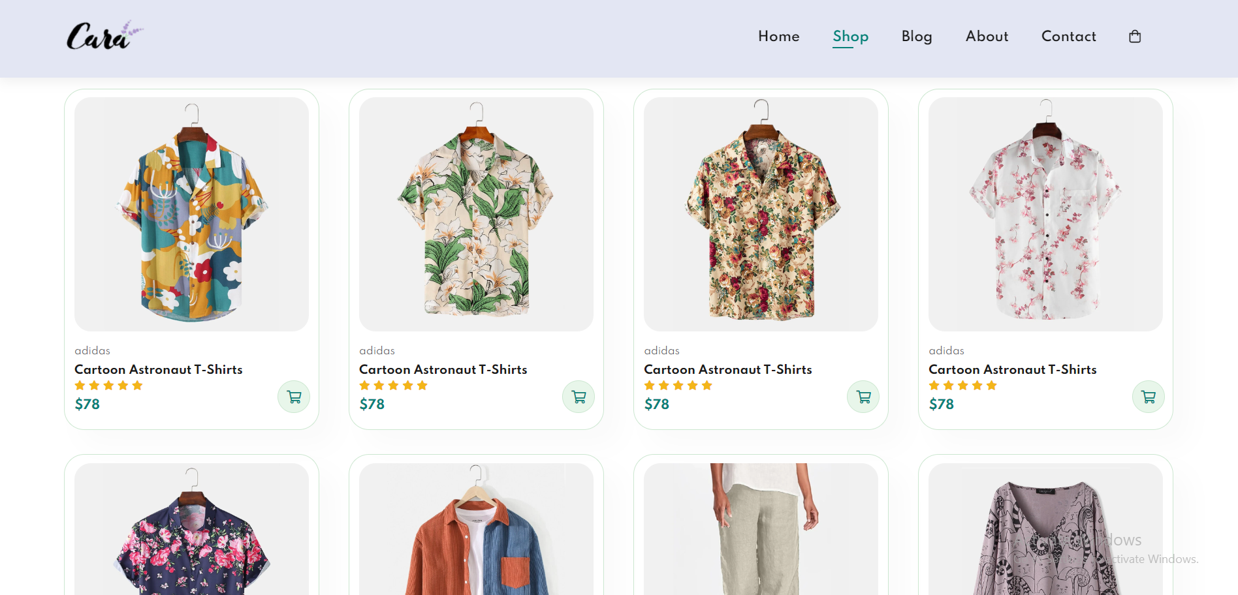Open the Home menu item

click(778, 37)
